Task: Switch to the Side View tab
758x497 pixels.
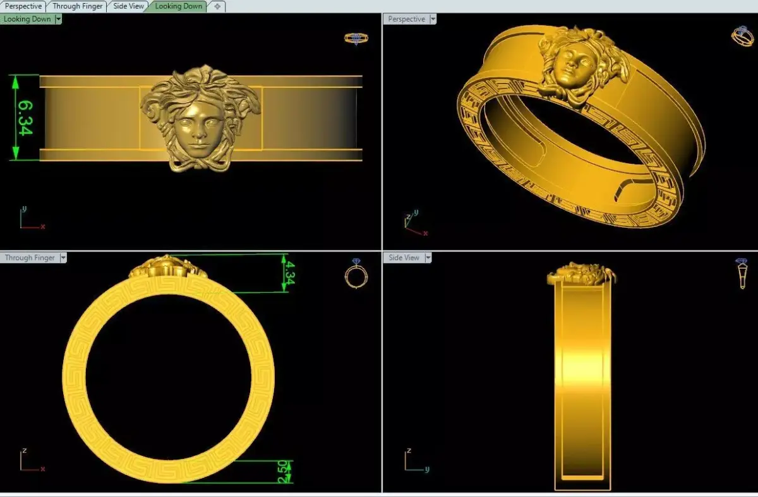Action: click(128, 6)
